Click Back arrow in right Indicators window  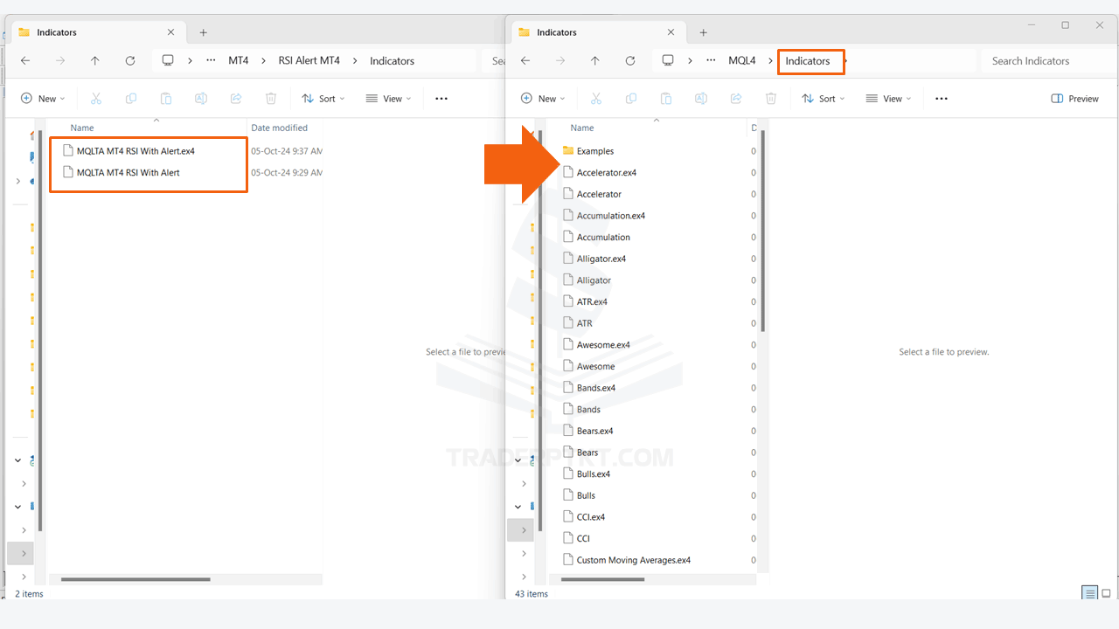[525, 61]
